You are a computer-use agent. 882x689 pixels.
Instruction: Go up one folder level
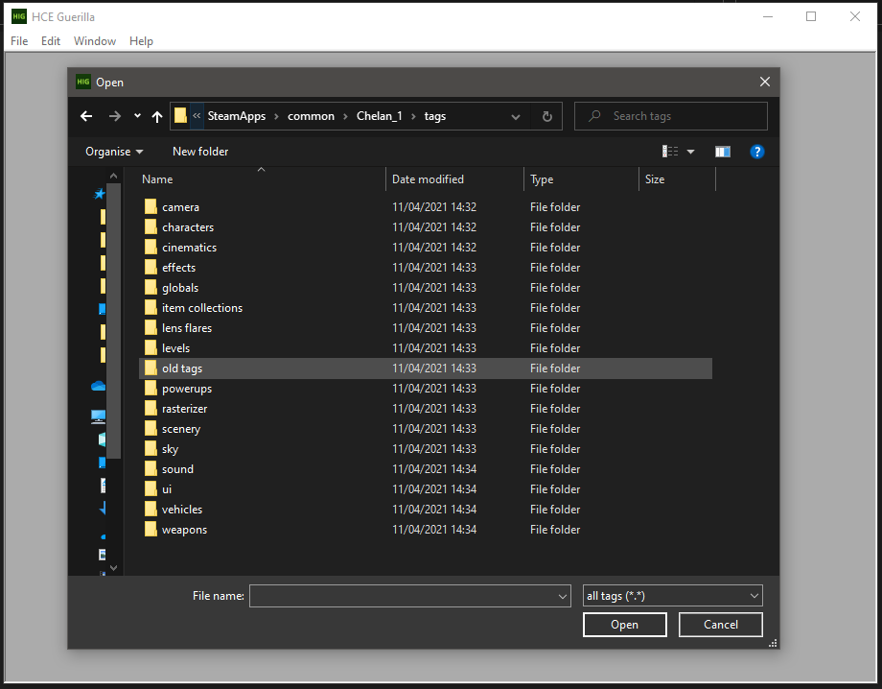[157, 116]
